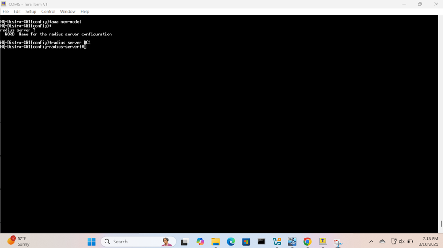Screen dimensions: 443x248
Task: Open the x64 2022 app taskbar icon
Action: pyautogui.click(x=292, y=242)
